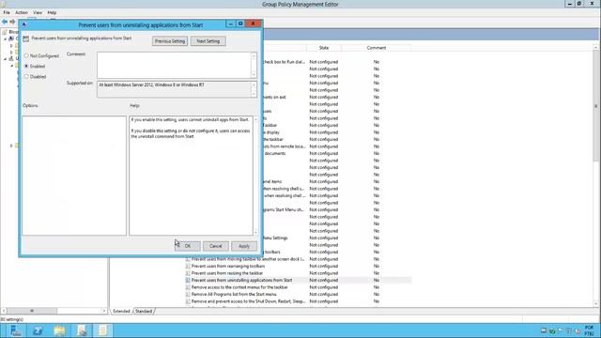The image size is (601, 338).
Task: Open the View menu
Action: pyautogui.click(x=38, y=12)
